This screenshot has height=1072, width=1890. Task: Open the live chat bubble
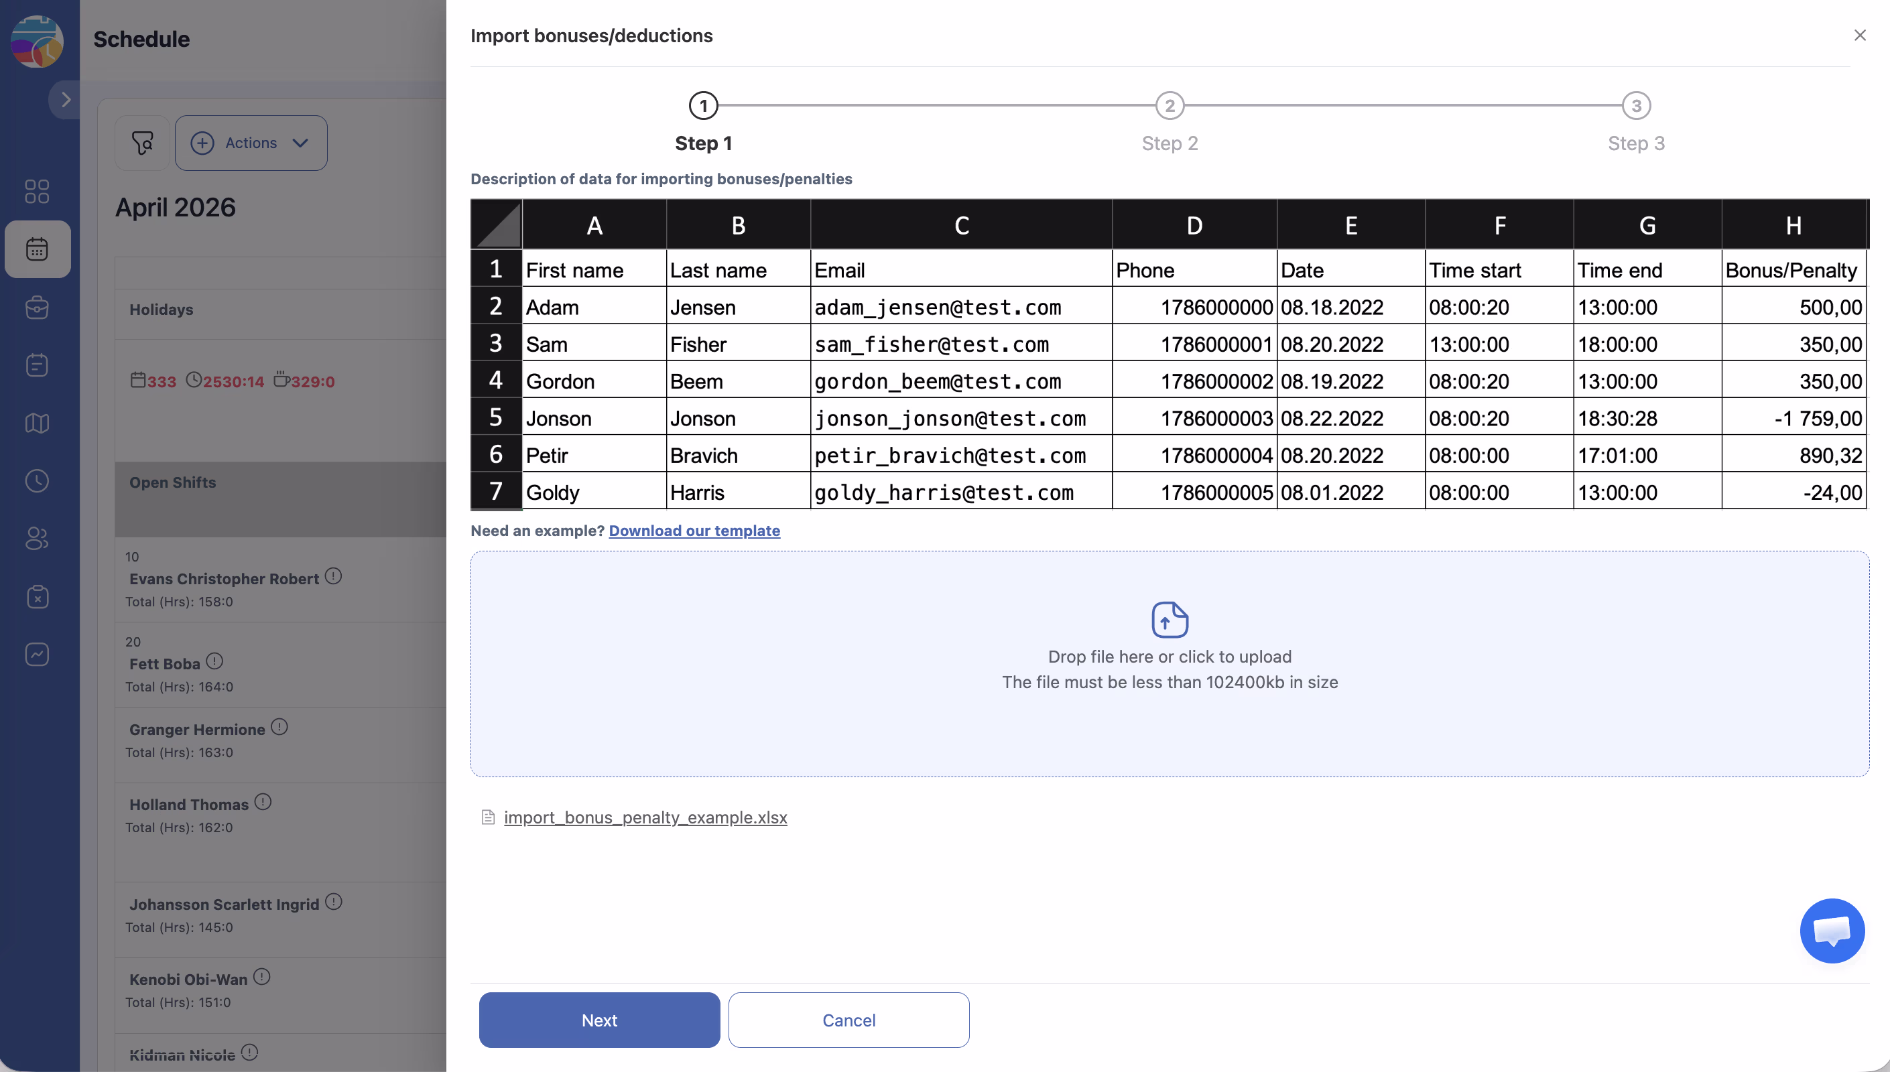pos(1831,930)
